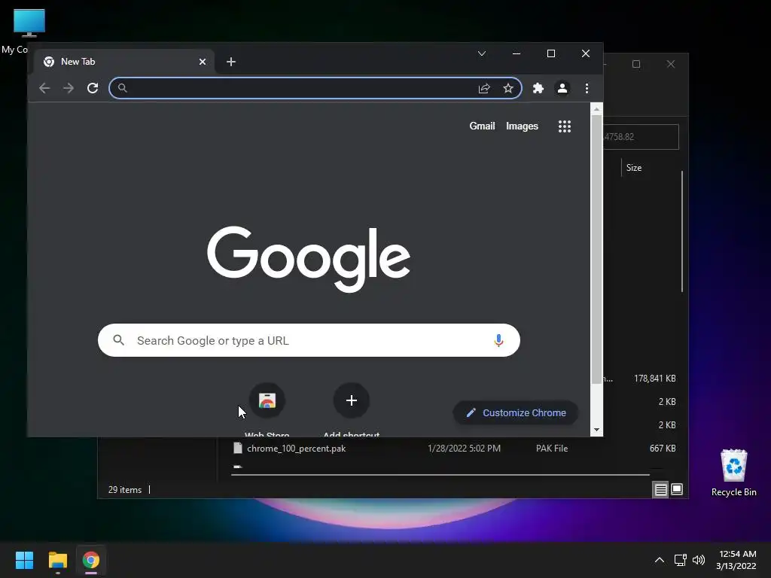The width and height of the screenshot is (771, 578).
Task: Open the Google apps grid
Action: click(x=565, y=126)
